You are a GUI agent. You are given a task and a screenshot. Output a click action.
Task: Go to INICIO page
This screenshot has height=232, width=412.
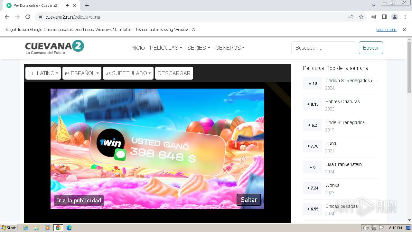137,48
